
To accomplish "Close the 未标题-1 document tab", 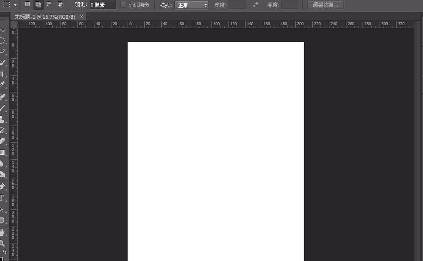I will pyautogui.click(x=81, y=17).
